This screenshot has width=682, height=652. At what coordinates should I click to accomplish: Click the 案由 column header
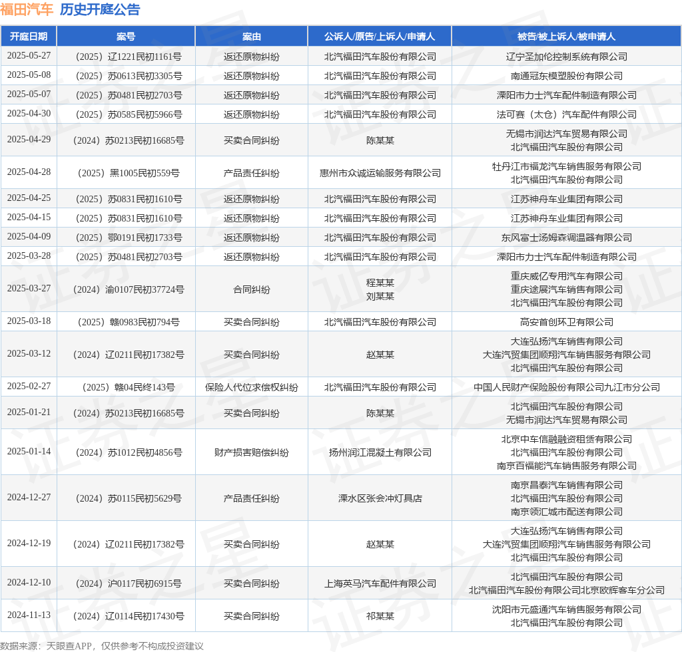click(251, 37)
